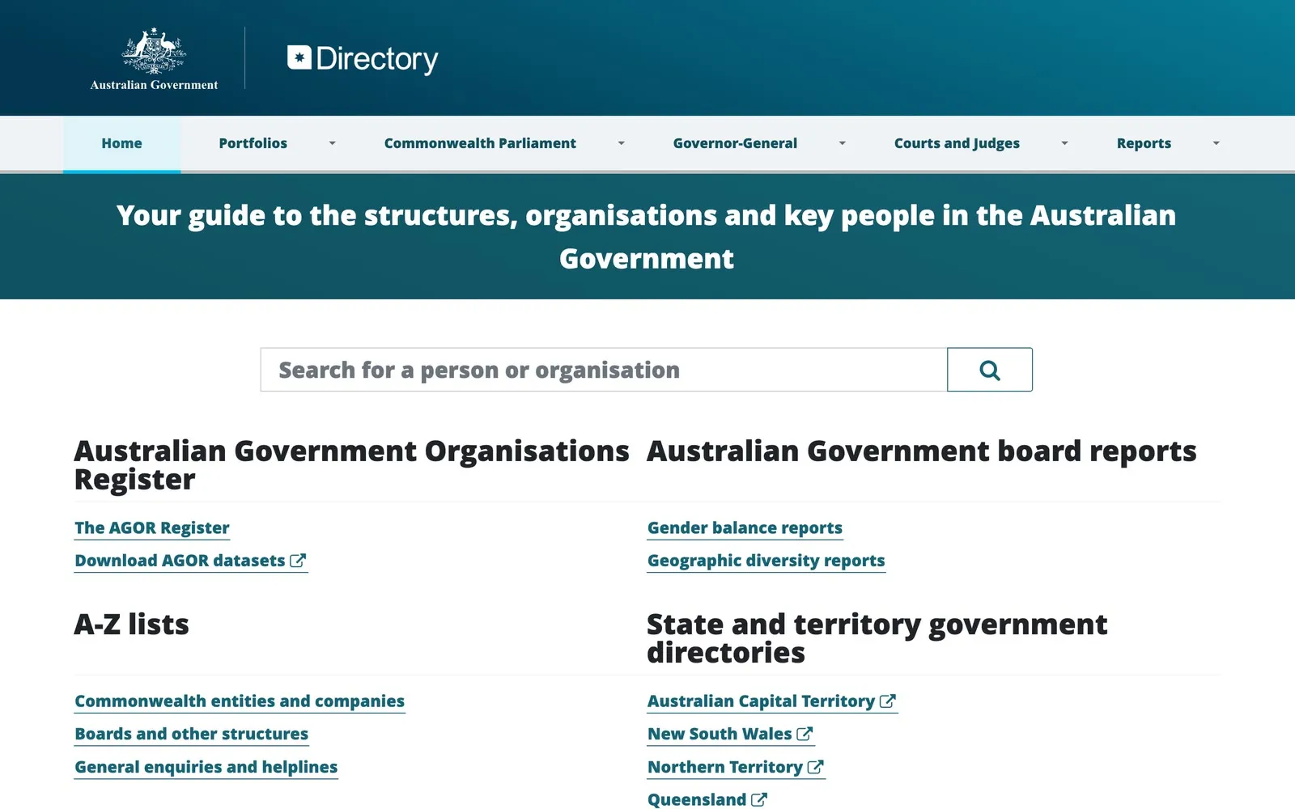Expand the Courts and Judges dropdown arrow

(x=1064, y=143)
